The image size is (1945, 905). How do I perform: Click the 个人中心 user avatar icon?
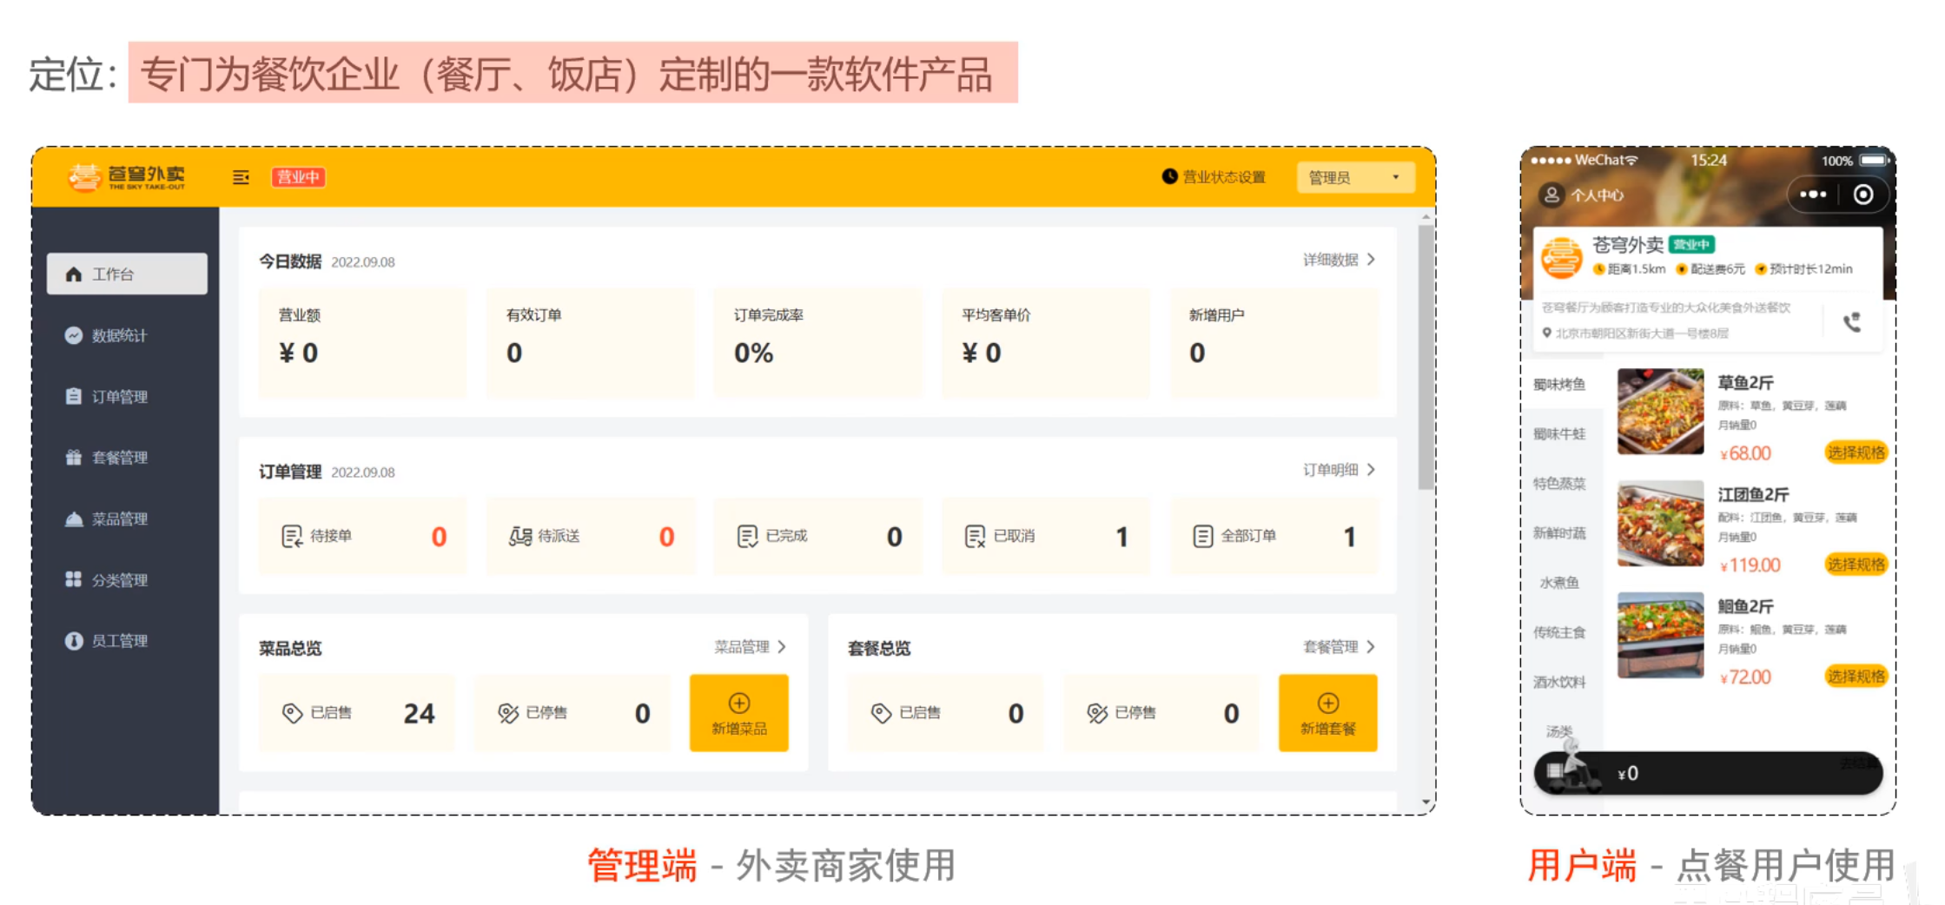[1551, 195]
